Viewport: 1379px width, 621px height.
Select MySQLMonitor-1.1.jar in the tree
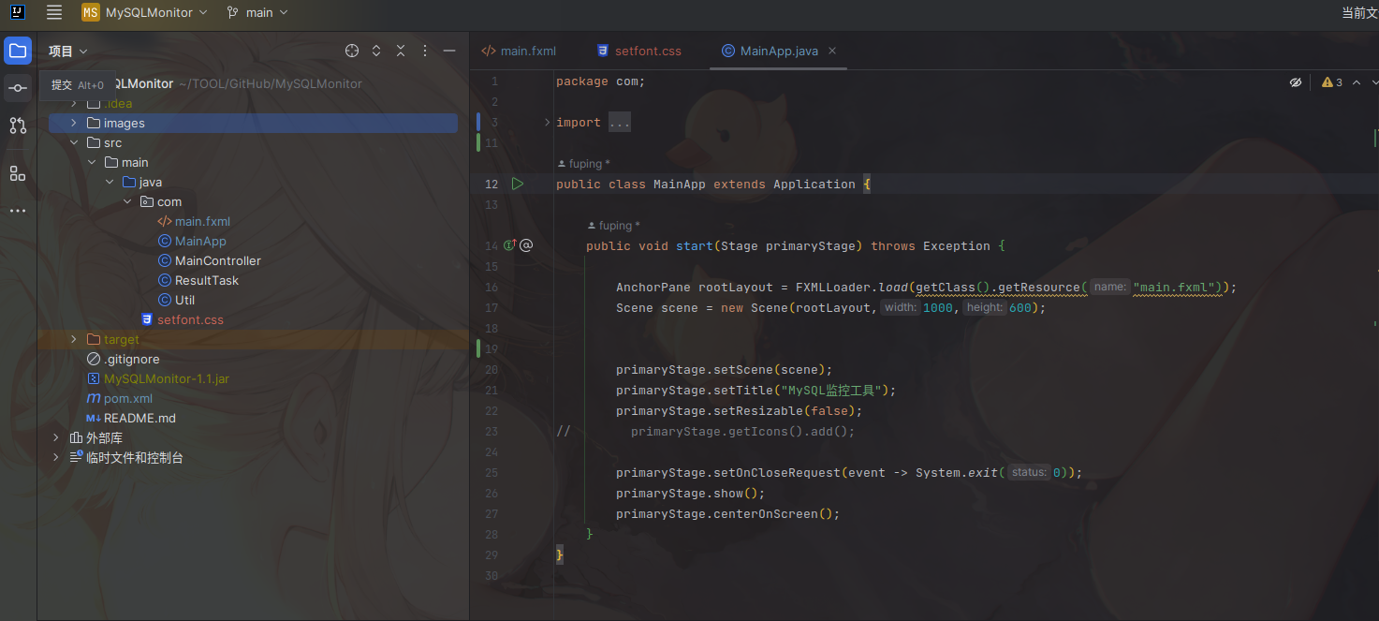coord(166,378)
